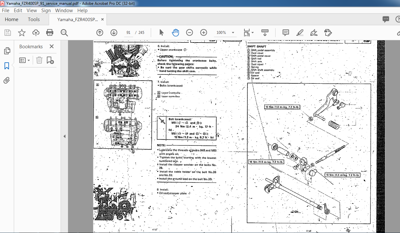Viewport: 400px width, 233px height.
Task: Switch to the Tools tab
Action: (34, 19)
